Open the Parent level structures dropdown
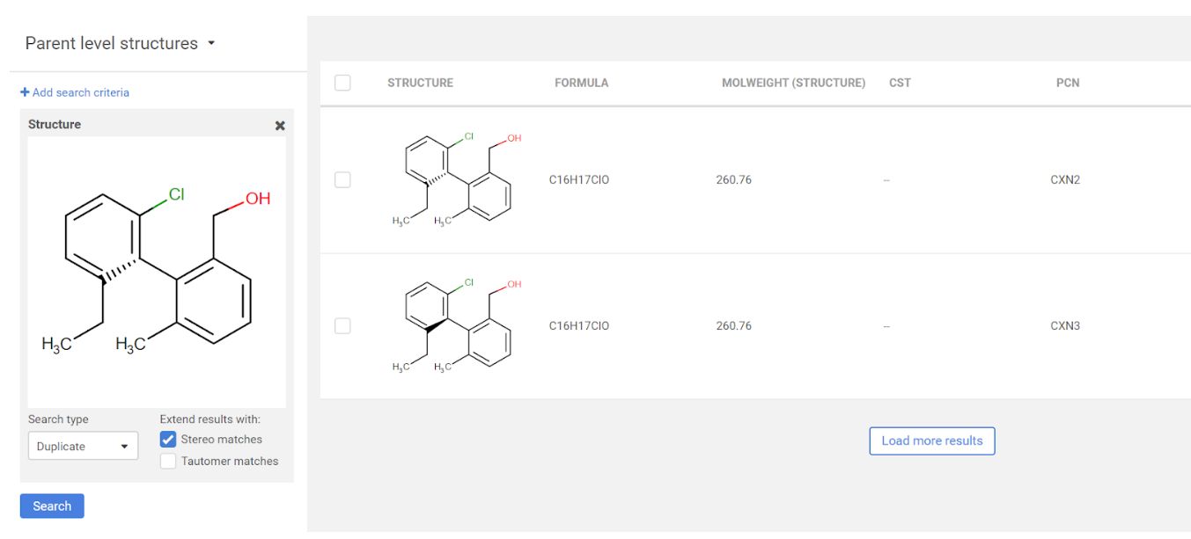Viewport: 1191px width, 539px height. click(121, 43)
